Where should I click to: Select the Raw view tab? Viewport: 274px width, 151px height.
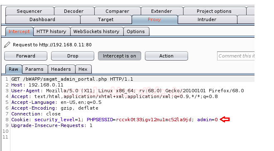point(14,69)
